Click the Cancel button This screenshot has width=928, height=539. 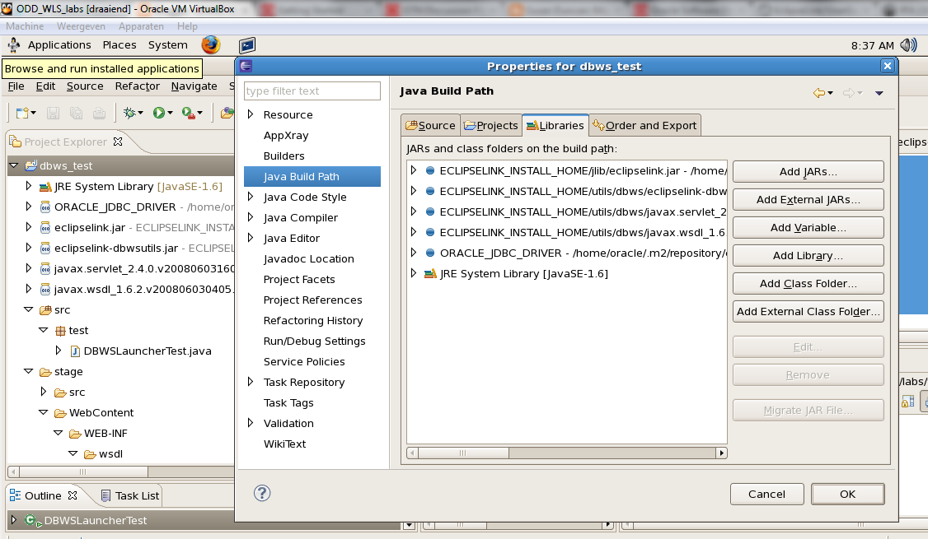tap(766, 494)
